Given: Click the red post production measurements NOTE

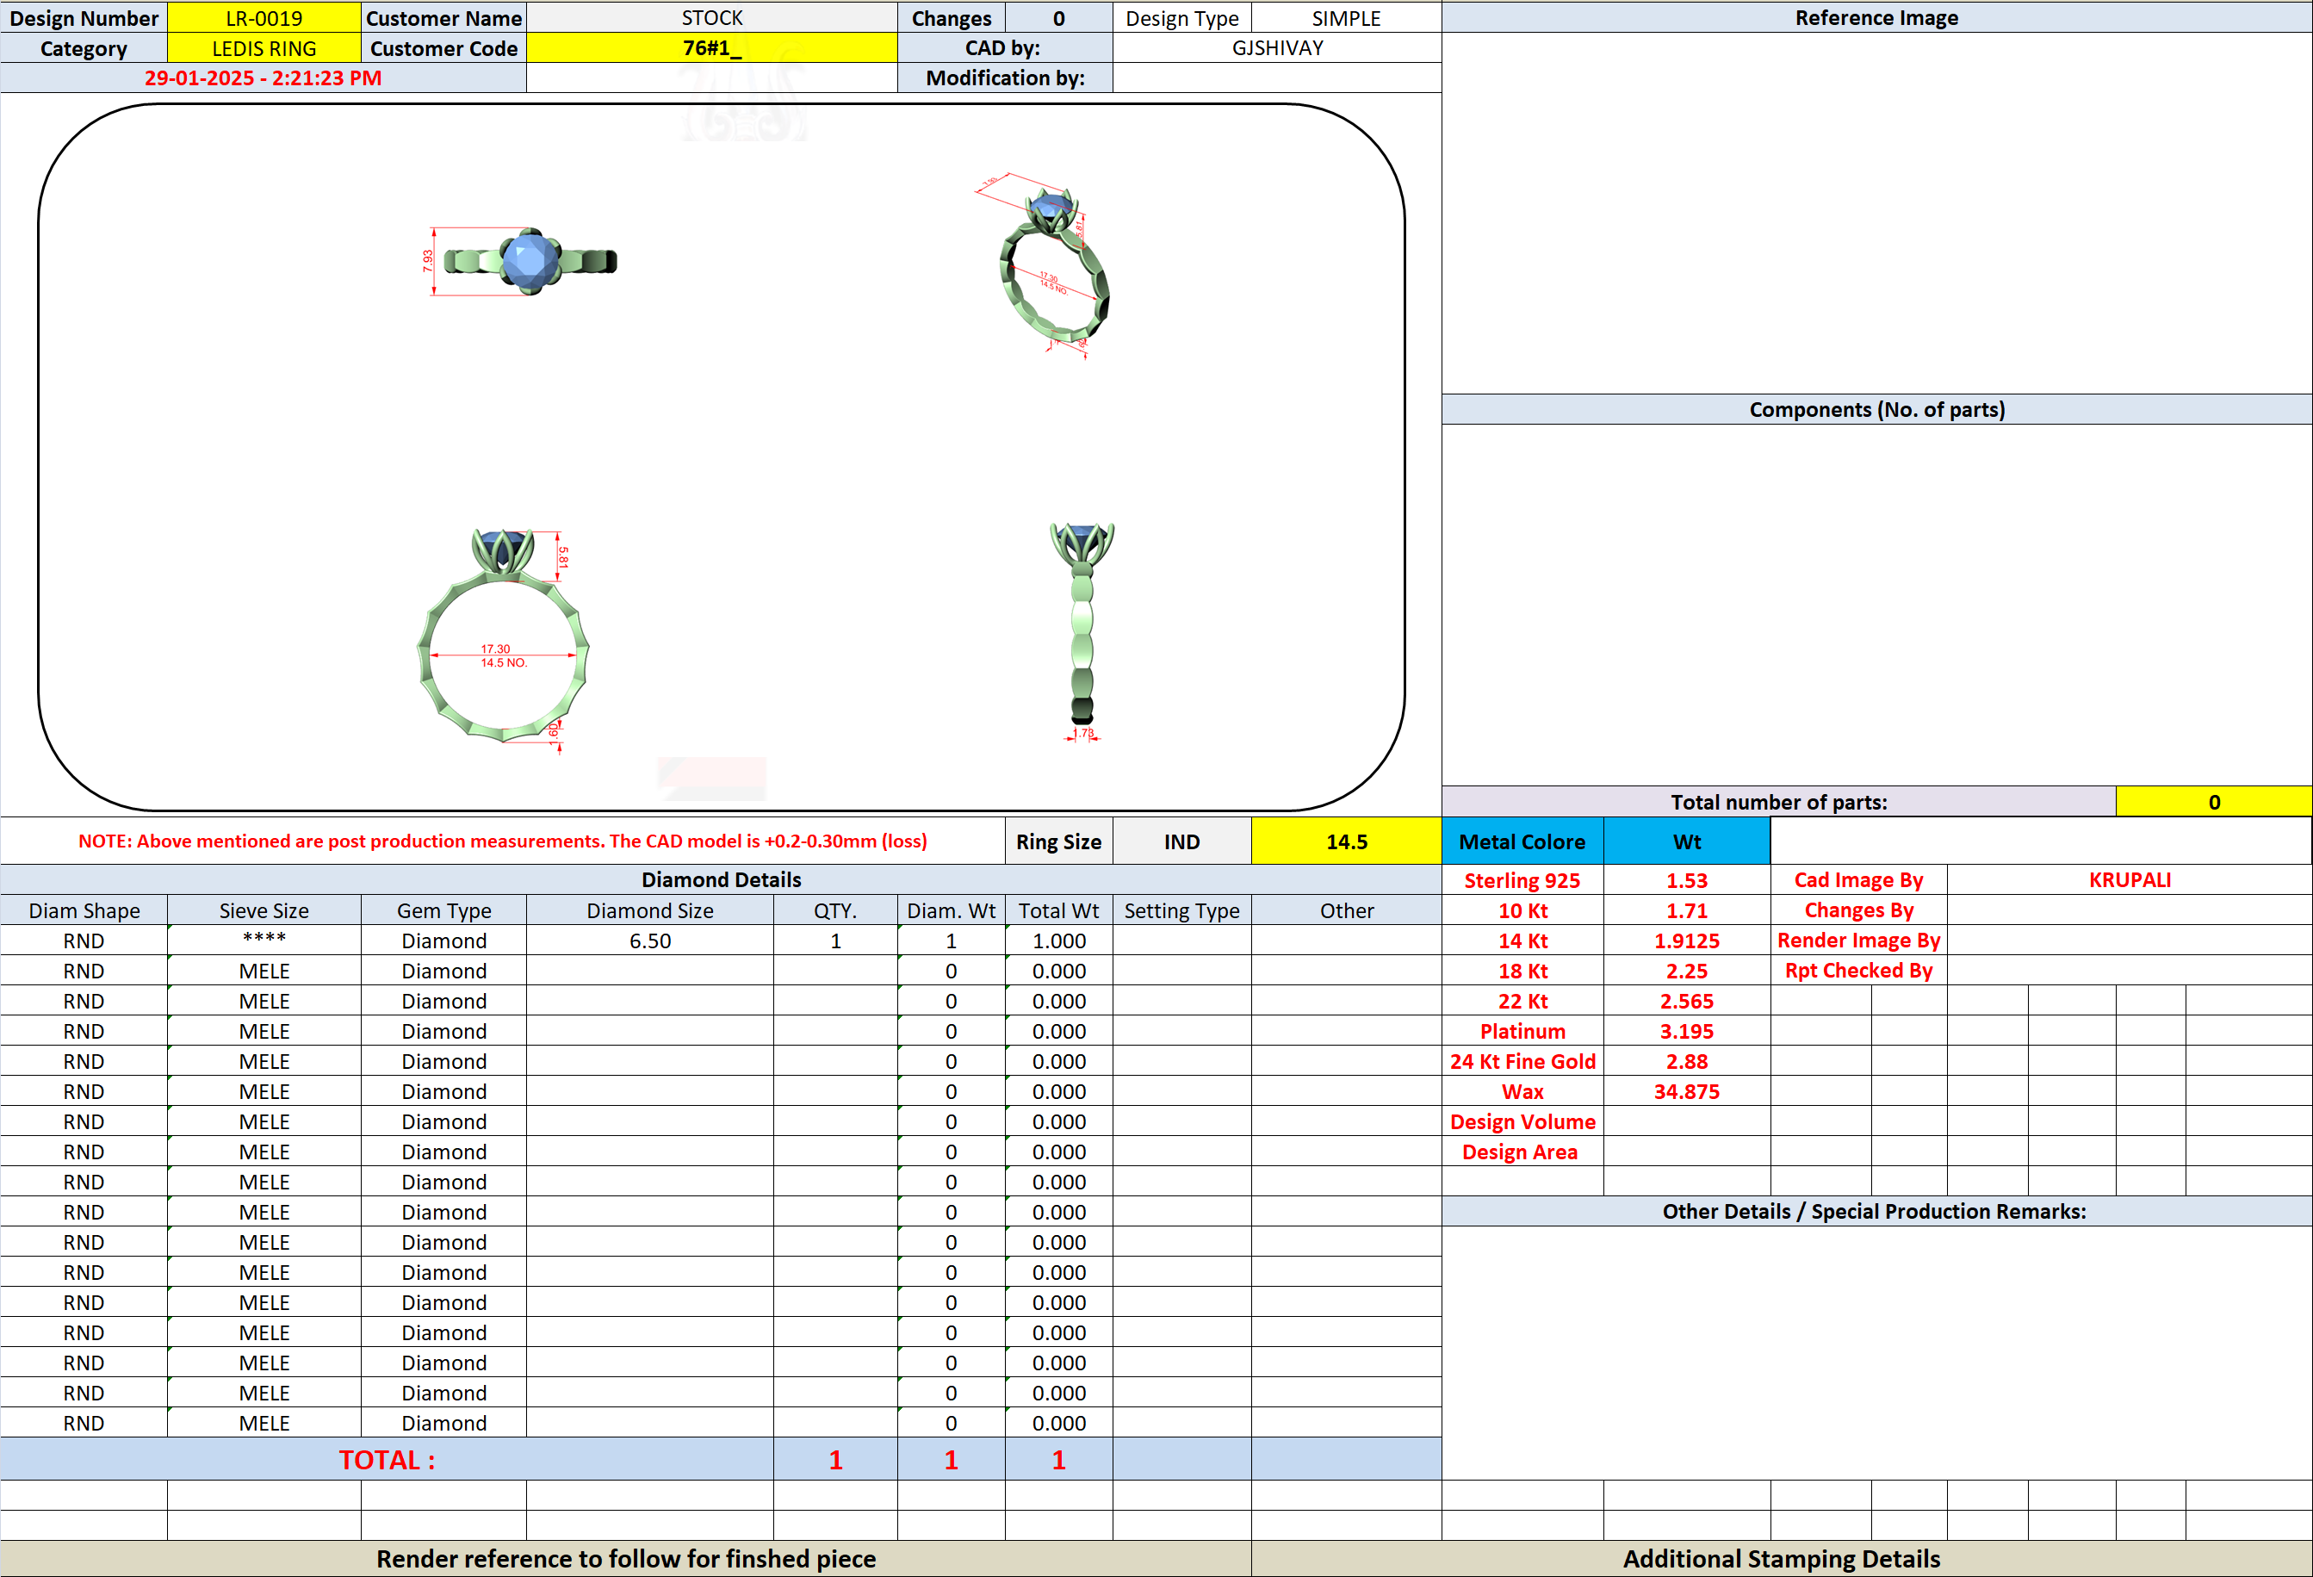Looking at the screenshot, I should click(503, 841).
